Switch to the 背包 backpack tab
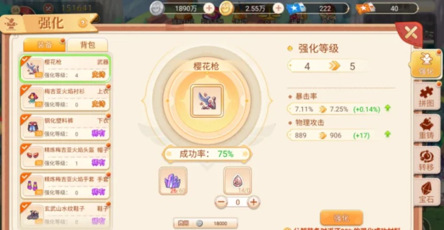 88,45
